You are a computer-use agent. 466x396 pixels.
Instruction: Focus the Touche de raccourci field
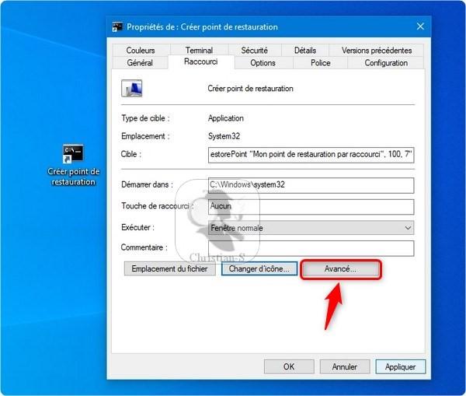coord(311,207)
